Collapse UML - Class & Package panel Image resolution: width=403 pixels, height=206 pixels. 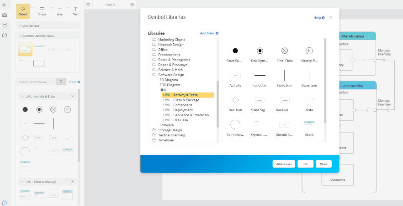click(x=22, y=182)
